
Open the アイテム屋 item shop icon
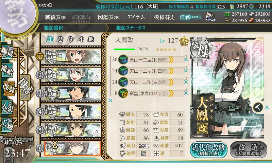tap(210, 17)
